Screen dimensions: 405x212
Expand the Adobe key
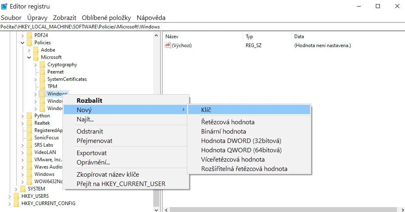coord(29,50)
